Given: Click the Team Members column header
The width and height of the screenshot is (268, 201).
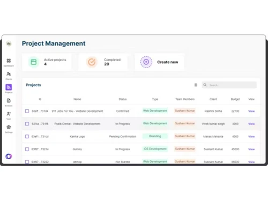Looking at the screenshot, I should point(185,99).
